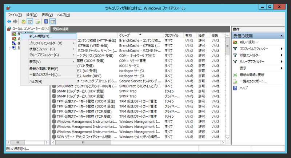Expand グループでフィルター arrow in actions pane
Screen dimensions: 291x158
282,61
